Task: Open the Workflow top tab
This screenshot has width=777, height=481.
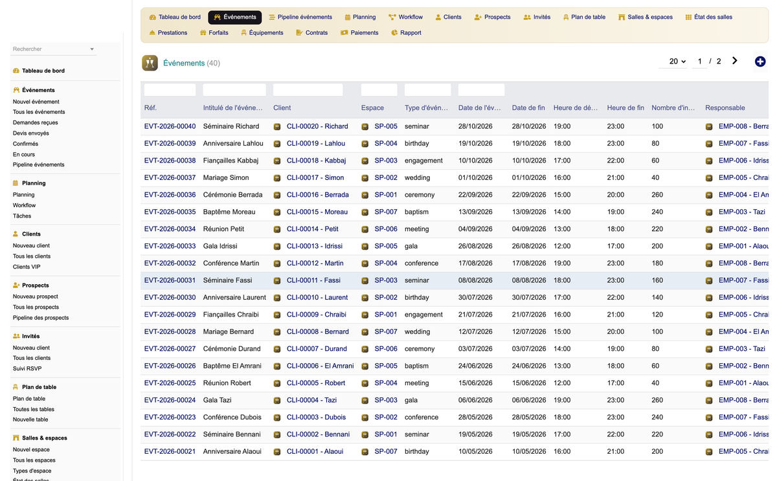Action: (x=405, y=17)
